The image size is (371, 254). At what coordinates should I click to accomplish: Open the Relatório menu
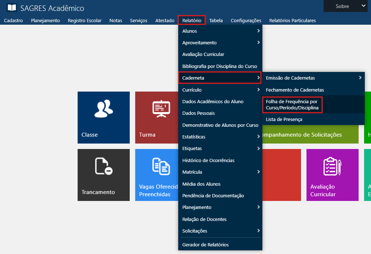pos(192,20)
